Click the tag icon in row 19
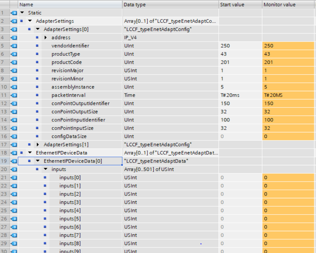Screen dimensions: 316x253 (14, 161)
